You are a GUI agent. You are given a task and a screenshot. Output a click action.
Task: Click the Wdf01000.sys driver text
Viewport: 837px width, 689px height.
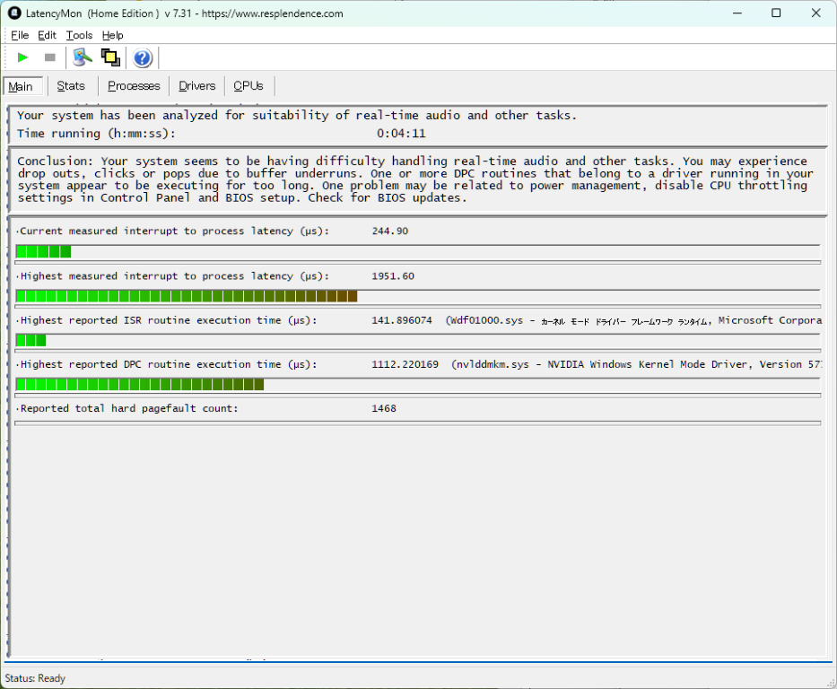click(633, 321)
